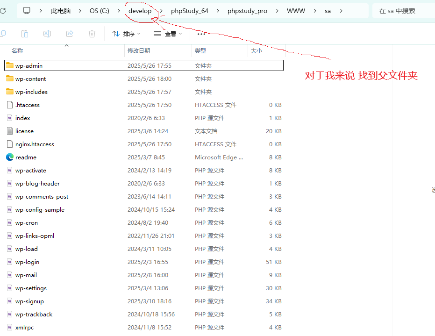Click the nginx.htaccess file icon
Image resolution: width=435 pixels, height=336 pixels.
point(10,144)
